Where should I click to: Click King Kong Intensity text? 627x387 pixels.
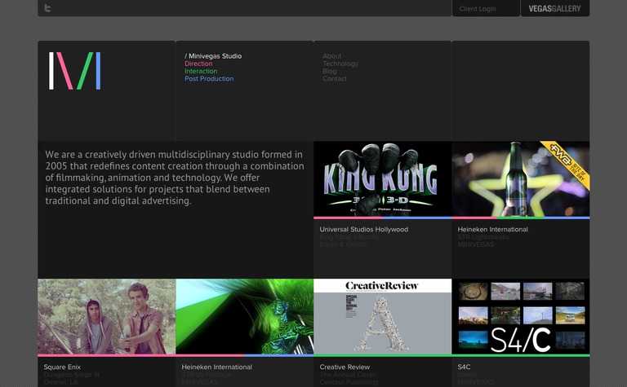349,237
